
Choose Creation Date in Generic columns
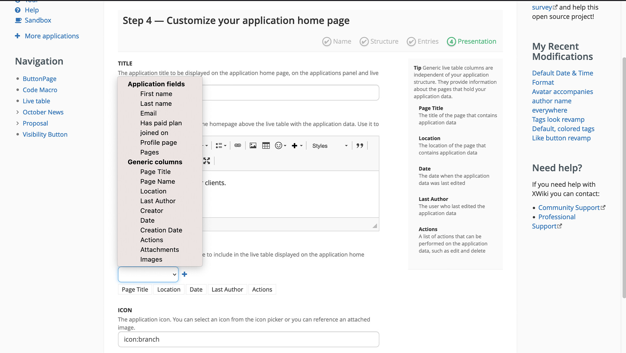(161, 230)
